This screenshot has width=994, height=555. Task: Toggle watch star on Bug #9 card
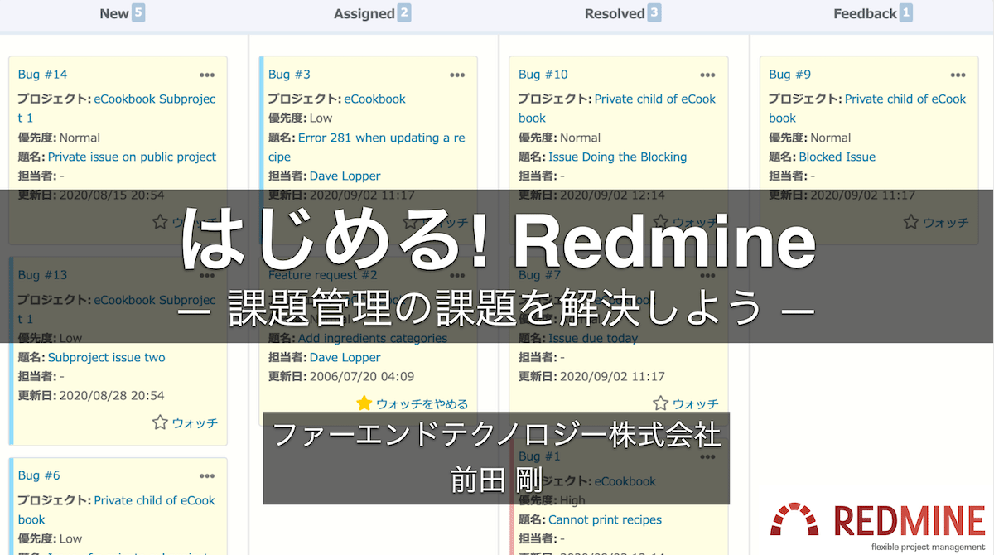(x=910, y=222)
